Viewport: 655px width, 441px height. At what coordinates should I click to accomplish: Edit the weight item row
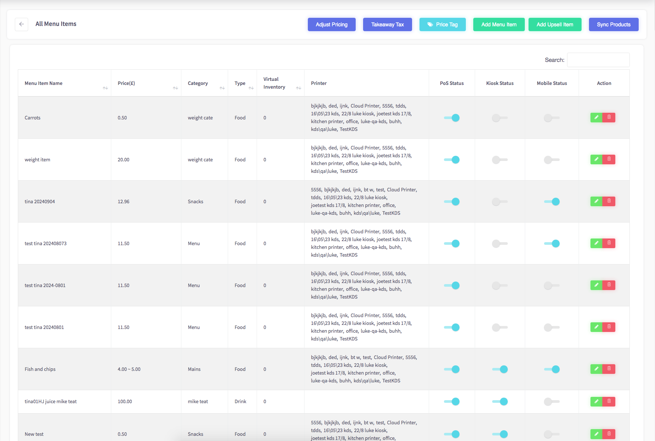coord(596,159)
